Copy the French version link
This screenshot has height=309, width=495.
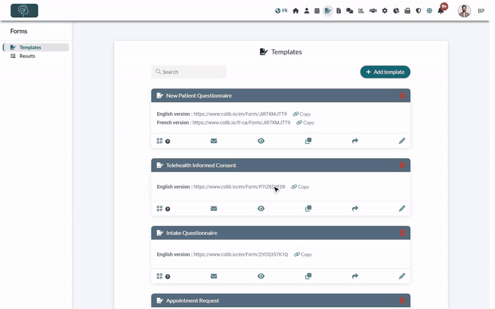(x=305, y=122)
